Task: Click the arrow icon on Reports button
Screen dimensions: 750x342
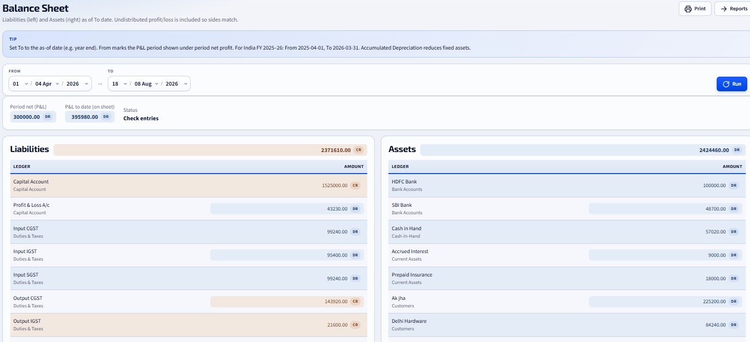Action: click(x=724, y=9)
